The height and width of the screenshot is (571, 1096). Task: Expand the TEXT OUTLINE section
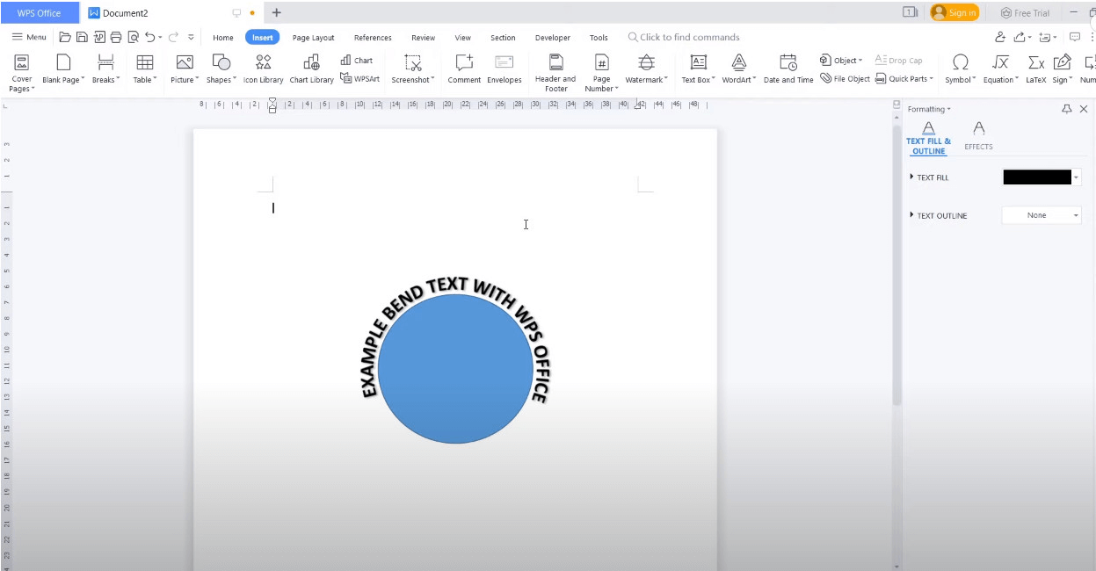click(x=912, y=215)
